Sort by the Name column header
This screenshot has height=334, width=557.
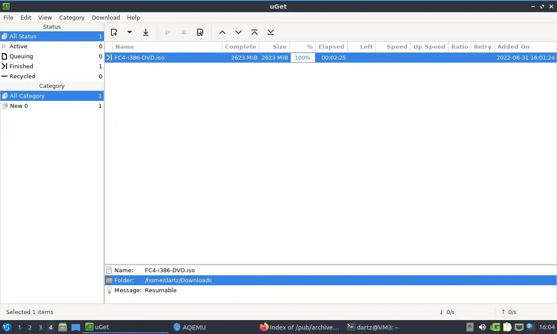[x=168, y=47]
